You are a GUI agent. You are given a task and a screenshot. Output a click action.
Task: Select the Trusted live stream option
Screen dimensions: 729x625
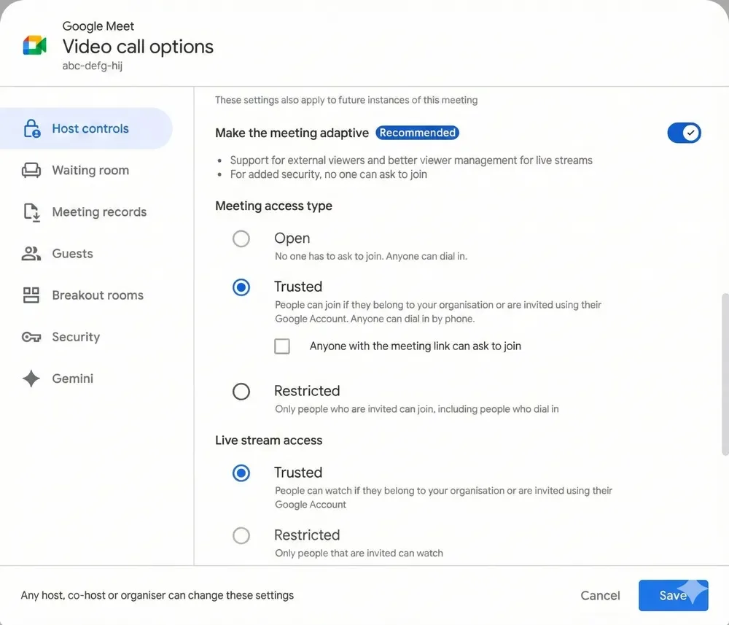pyautogui.click(x=241, y=473)
